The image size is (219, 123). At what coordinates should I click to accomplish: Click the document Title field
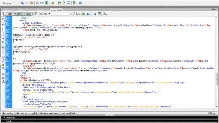point(56,14)
